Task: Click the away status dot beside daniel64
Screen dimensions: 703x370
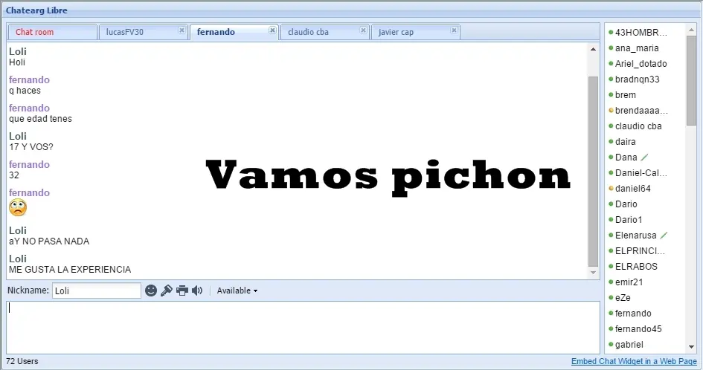Action: 611,189
